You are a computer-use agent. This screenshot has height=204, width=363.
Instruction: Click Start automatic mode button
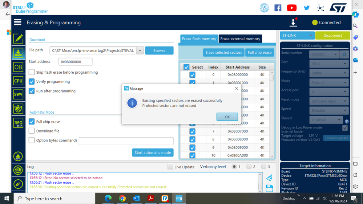click(153, 153)
